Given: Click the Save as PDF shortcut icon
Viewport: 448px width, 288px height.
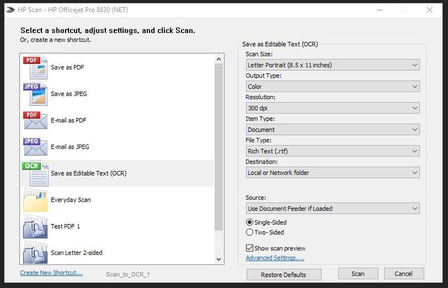Looking at the screenshot, I should (35, 68).
